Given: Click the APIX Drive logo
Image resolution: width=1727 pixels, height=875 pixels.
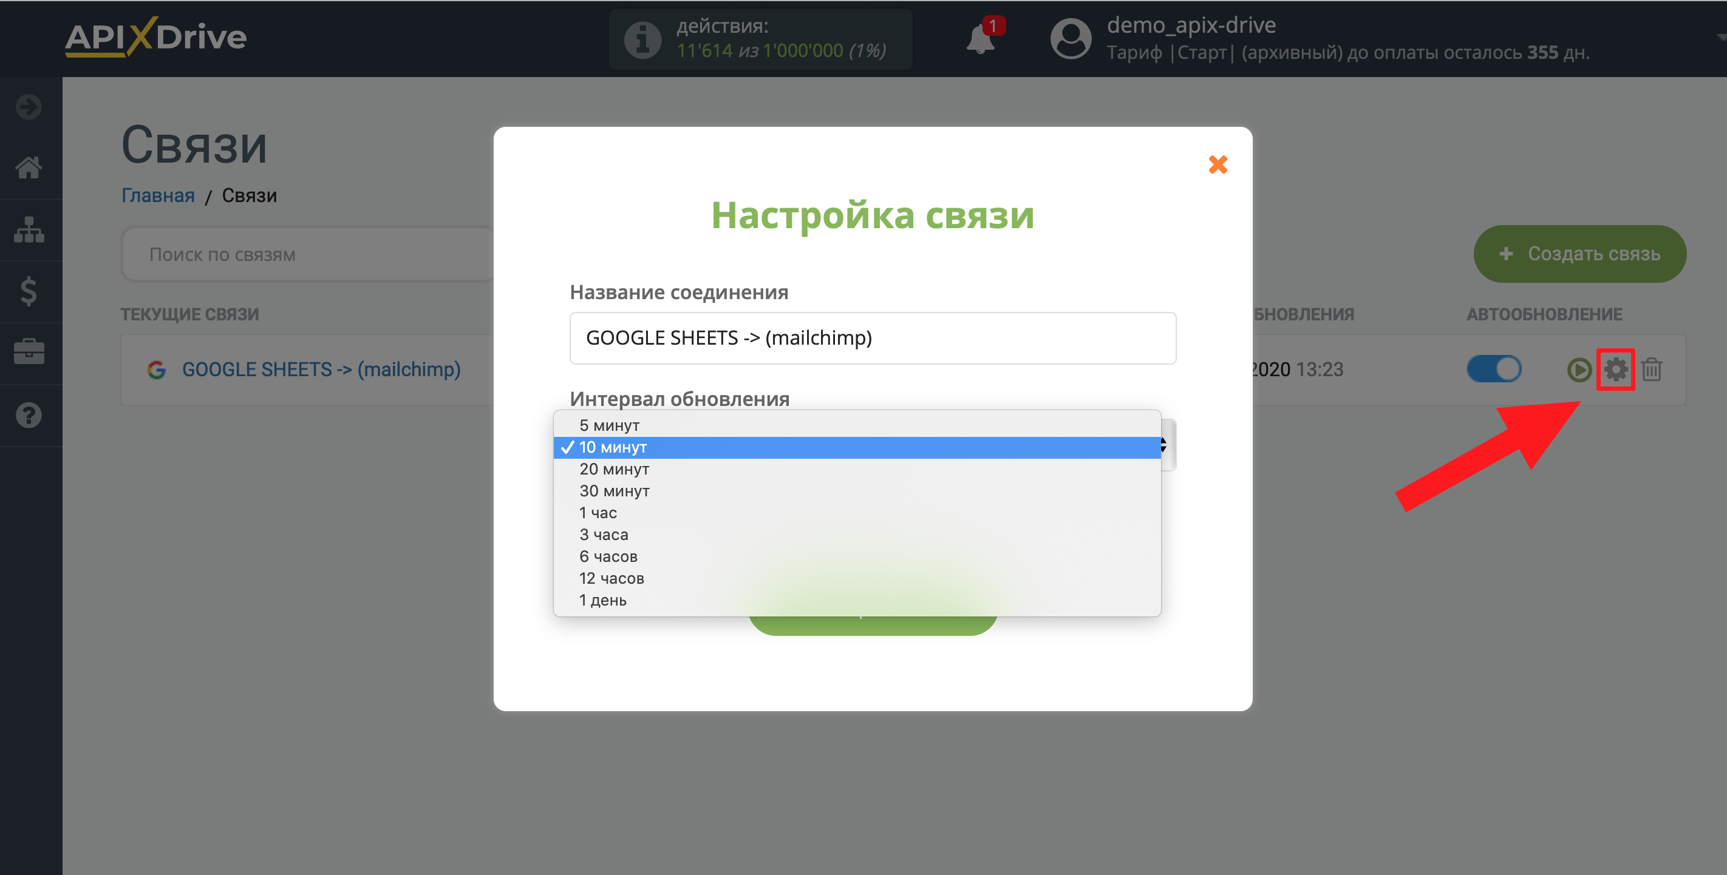Looking at the screenshot, I should (x=155, y=38).
